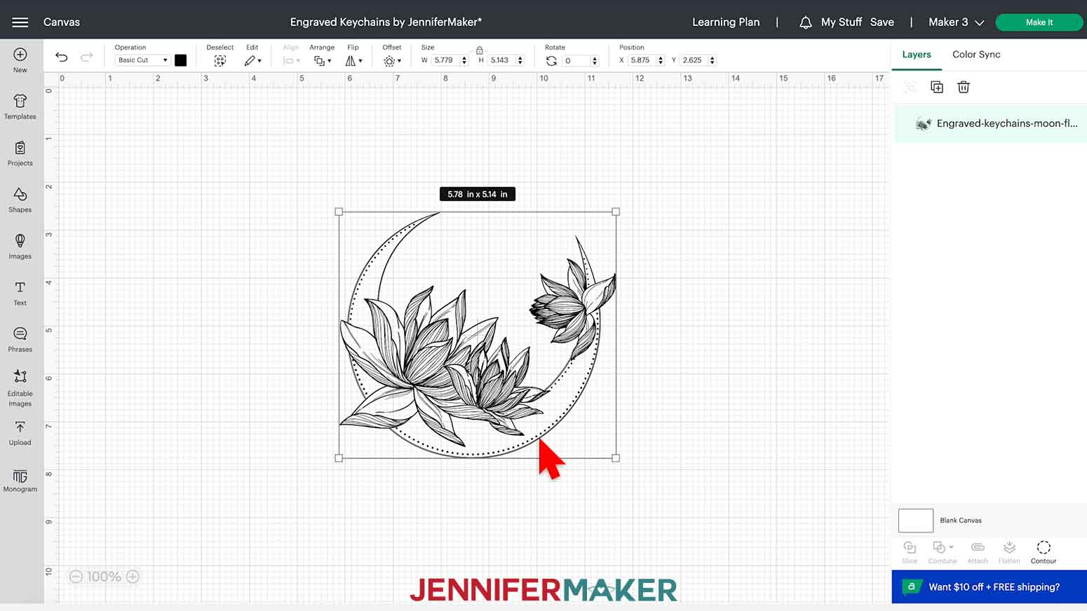The image size is (1087, 611).
Task: Open the Offset dropdown
Action: pyautogui.click(x=392, y=61)
